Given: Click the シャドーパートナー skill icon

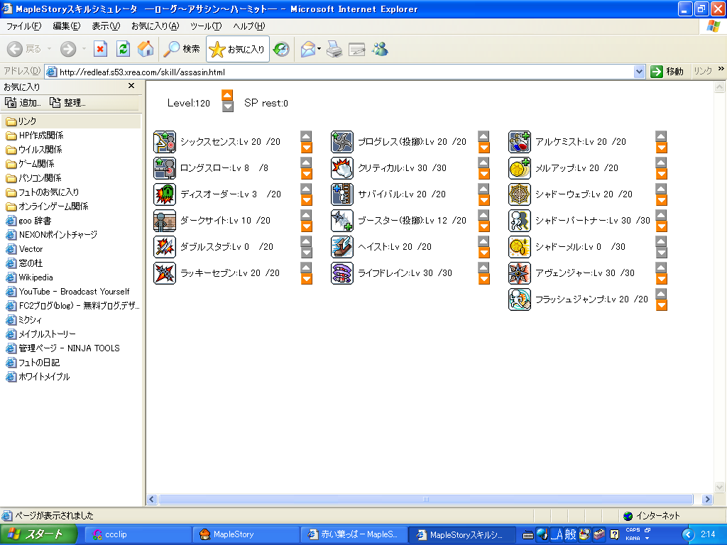Looking at the screenshot, I should (x=520, y=221).
